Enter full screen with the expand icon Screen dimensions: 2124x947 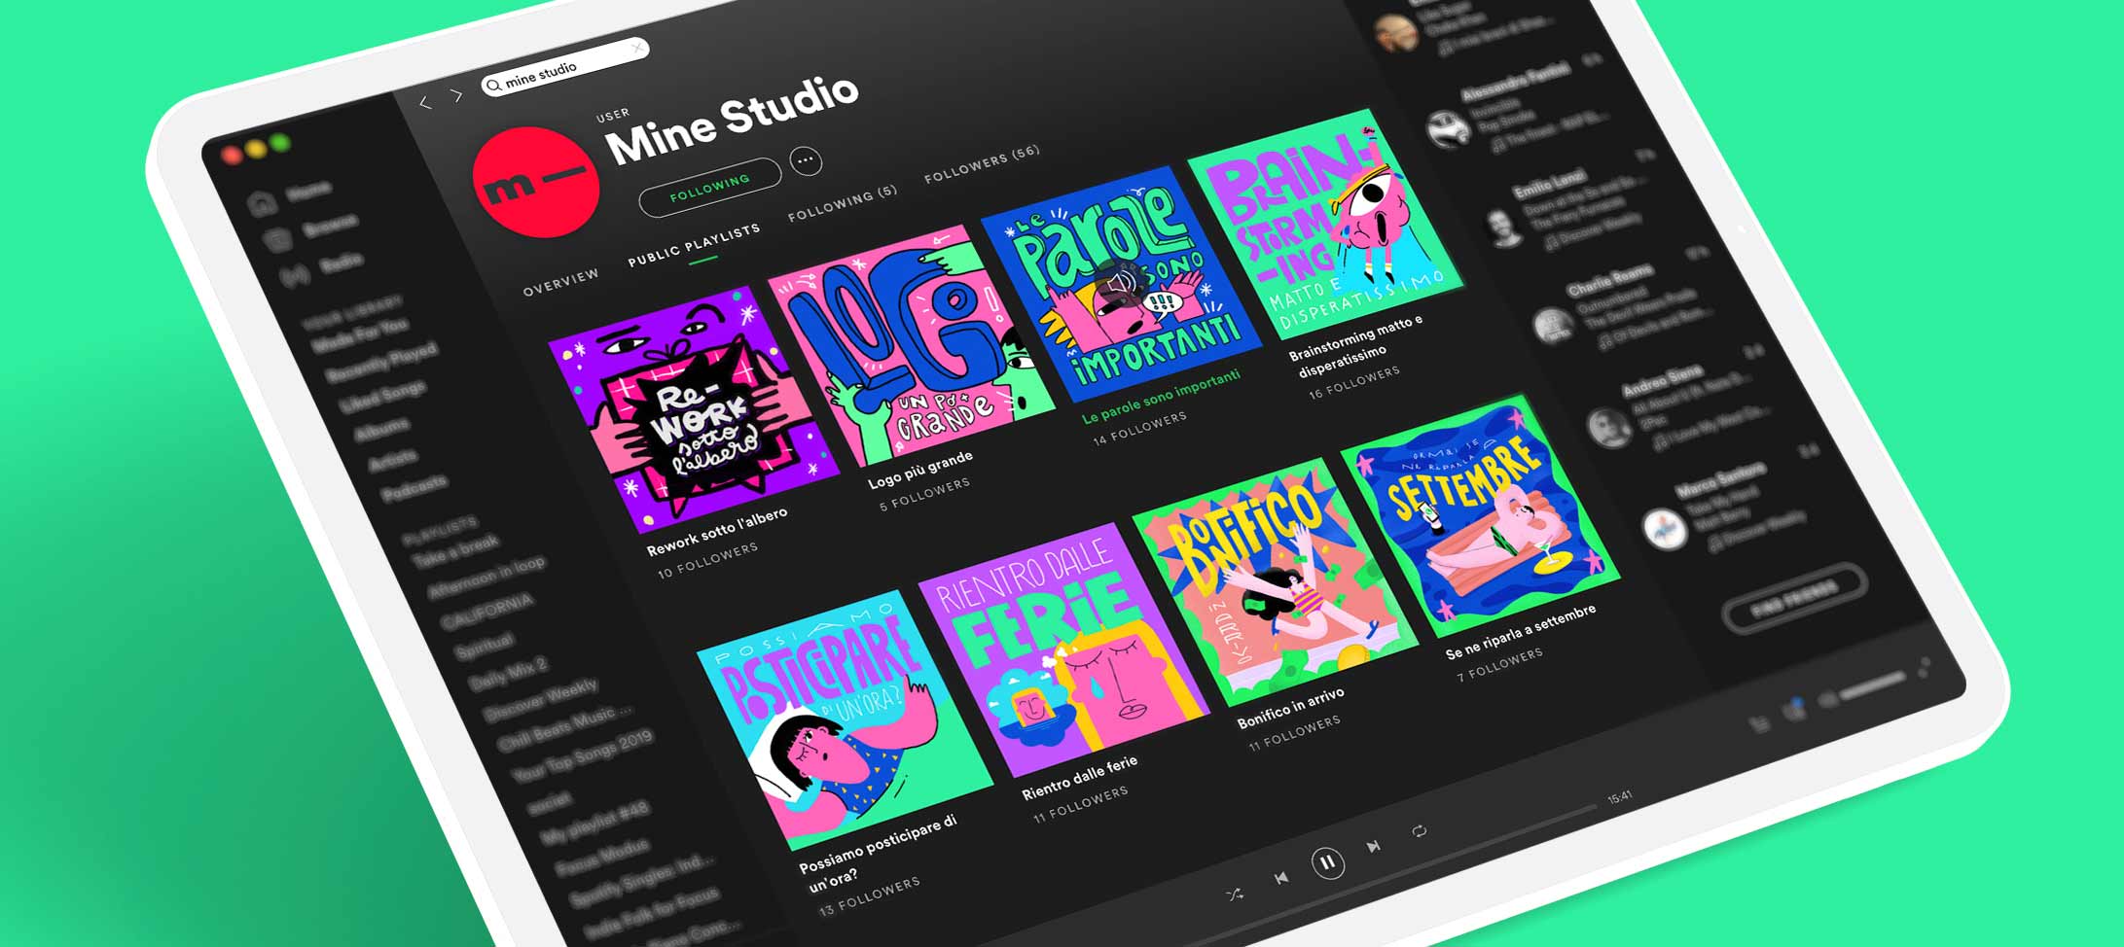1925,668
